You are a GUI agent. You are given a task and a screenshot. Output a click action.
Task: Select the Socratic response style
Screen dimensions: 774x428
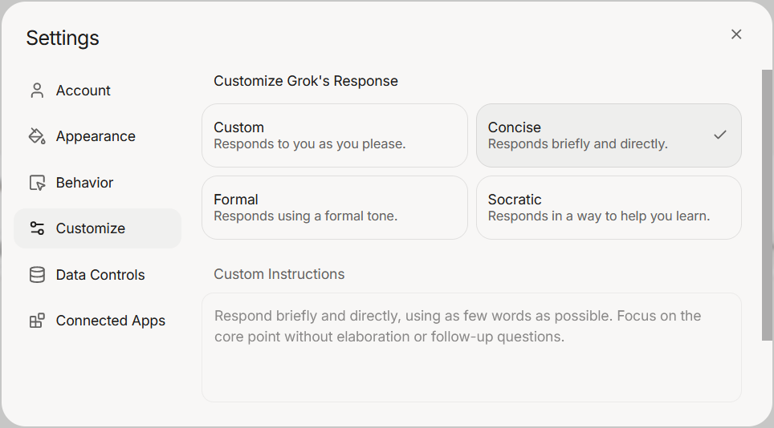pyautogui.click(x=609, y=208)
